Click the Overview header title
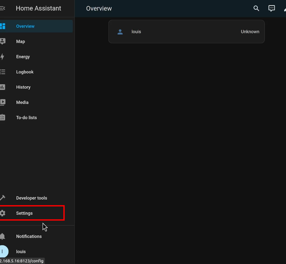This screenshot has width=286, height=264. click(x=99, y=8)
